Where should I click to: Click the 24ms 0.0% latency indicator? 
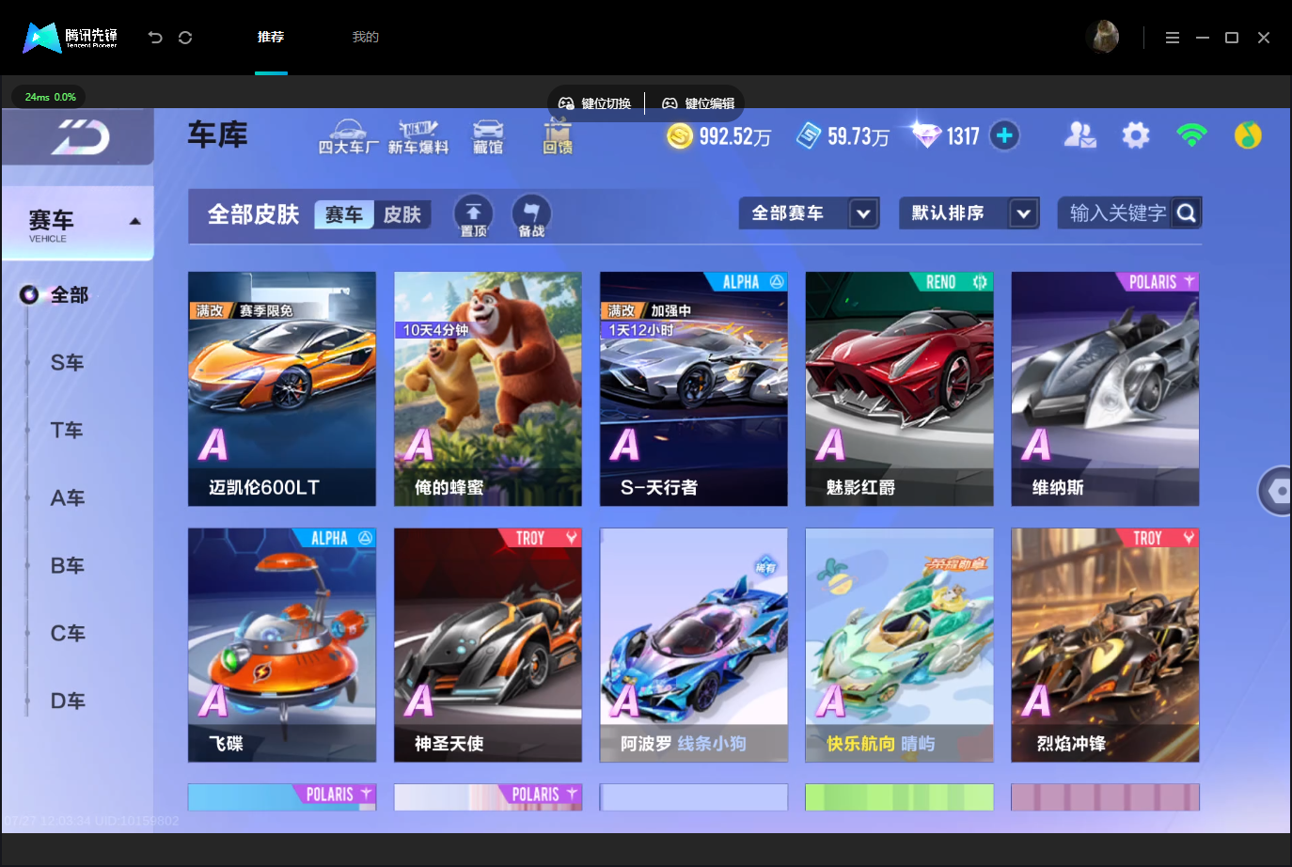coord(50,97)
